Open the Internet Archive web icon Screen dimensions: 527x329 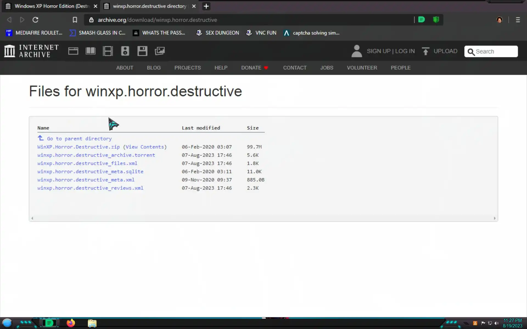pyautogui.click(x=73, y=51)
